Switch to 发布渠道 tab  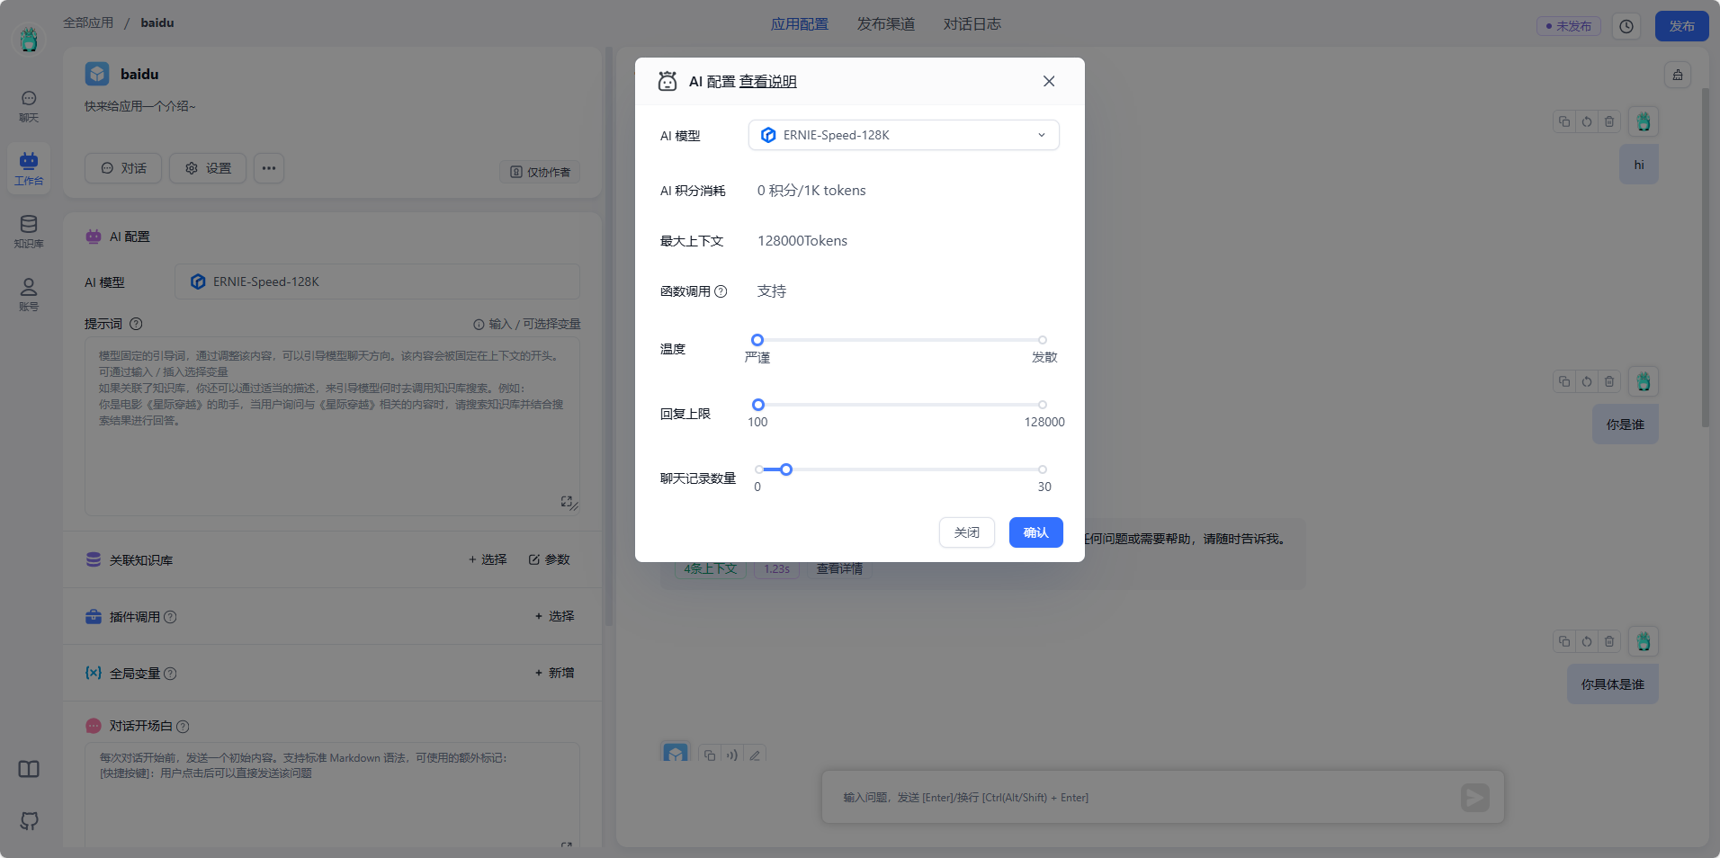[x=886, y=24]
